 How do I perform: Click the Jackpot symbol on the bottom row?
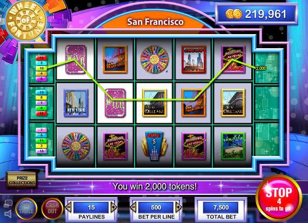(x=154, y=147)
